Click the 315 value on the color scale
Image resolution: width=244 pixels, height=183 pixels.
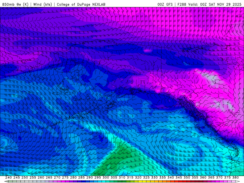click(x=130, y=178)
